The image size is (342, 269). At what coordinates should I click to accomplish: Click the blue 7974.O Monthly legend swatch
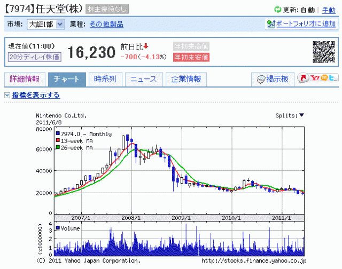coord(58,133)
